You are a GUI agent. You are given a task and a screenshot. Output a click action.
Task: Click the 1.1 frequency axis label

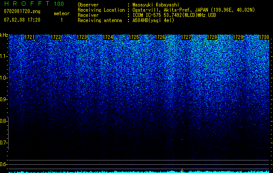pos(3,56)
